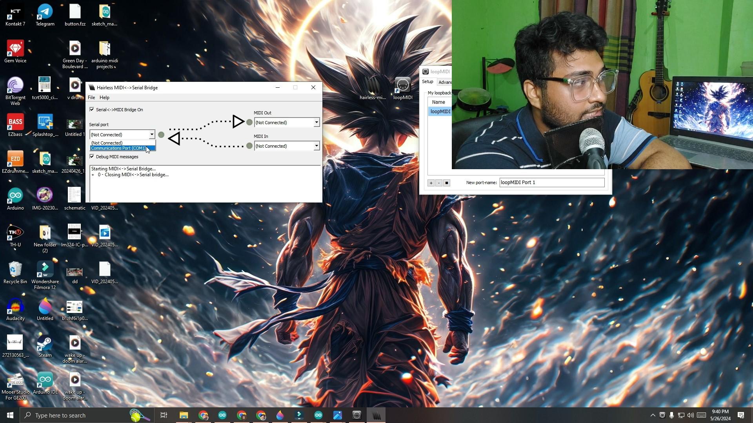Select EZdrummer desktop icon
The height and width of the screenshot is (423, 753).
[x=15, y=162]
